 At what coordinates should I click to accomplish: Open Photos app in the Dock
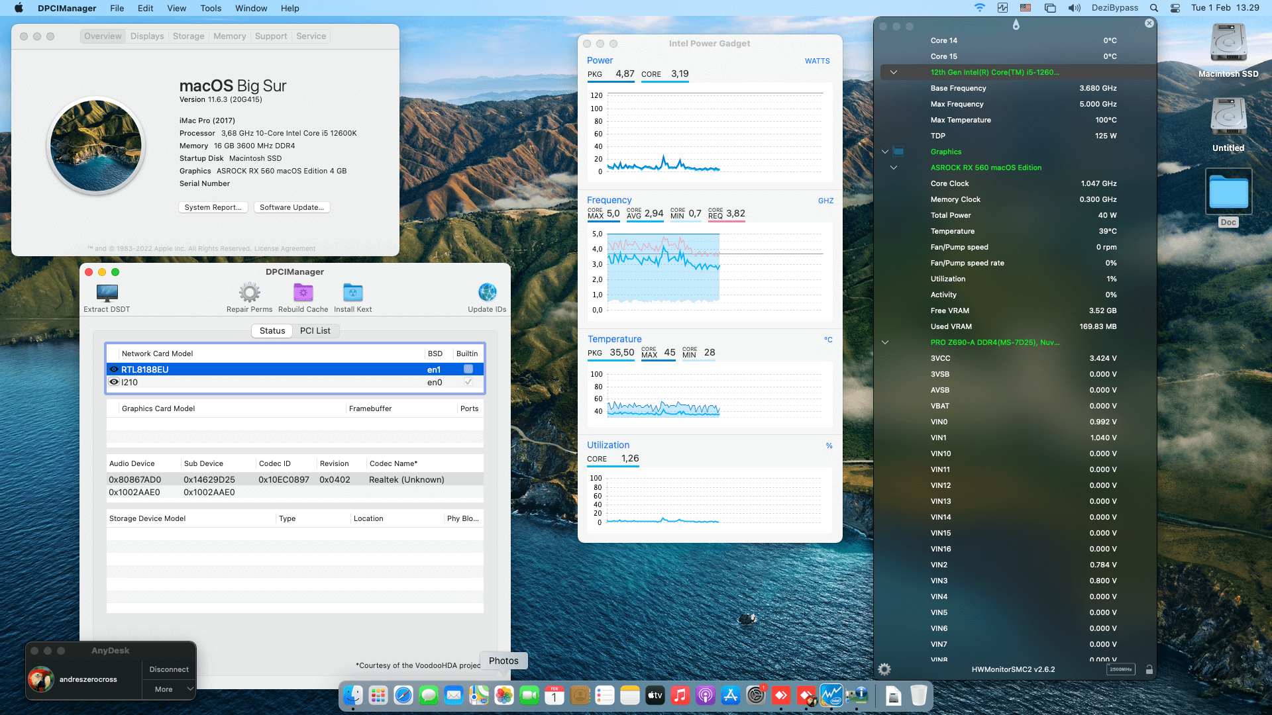(503, 695)
